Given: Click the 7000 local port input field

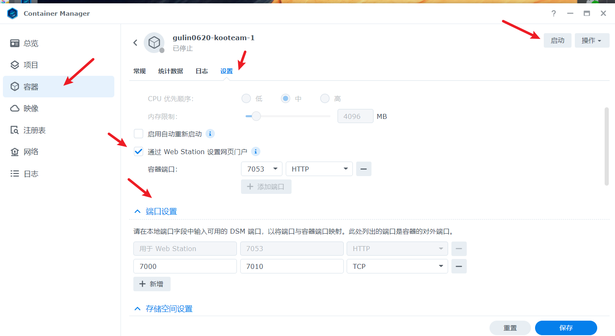Looking at the screenshot, I should click(x=185, y=266).
